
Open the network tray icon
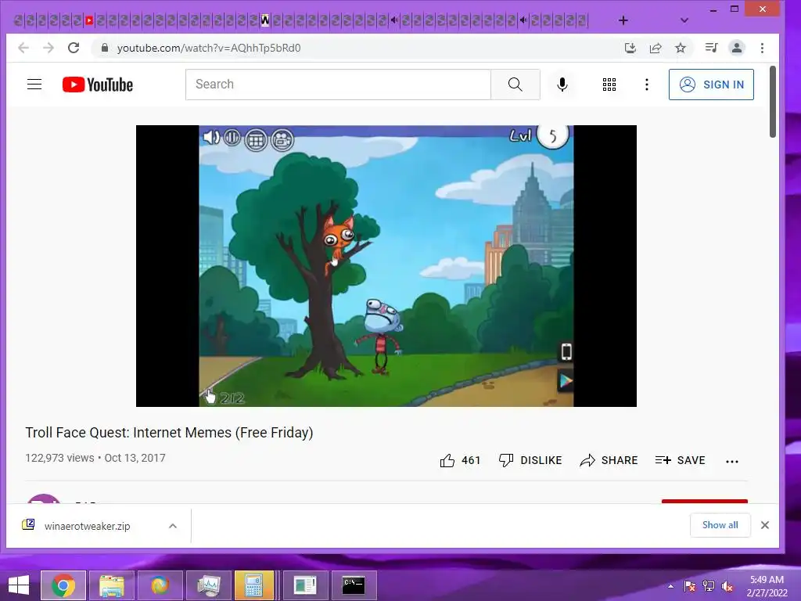pos(709,586)
